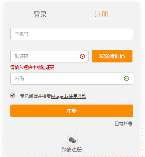The width and height of the screenshot is (145, 157).
Task: Click the 微信注册 text label
Action: (x=72, y=150)
